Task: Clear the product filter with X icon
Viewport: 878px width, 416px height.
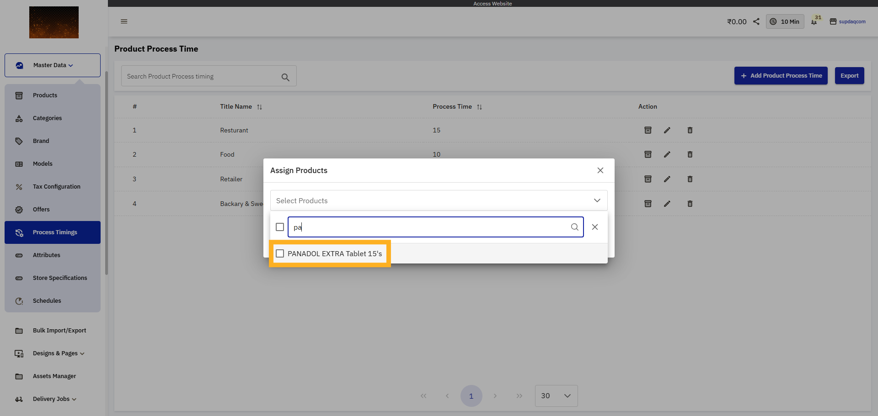Action: click(594, 227)
